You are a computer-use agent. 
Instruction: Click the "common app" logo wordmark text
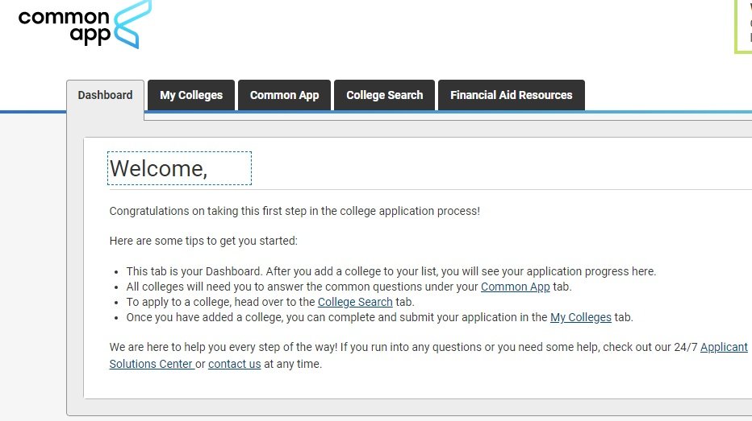tap(65, 26)
